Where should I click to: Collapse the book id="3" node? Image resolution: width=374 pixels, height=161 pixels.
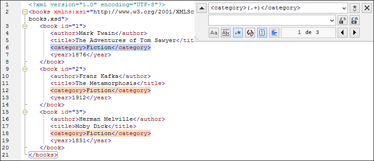[x=24, y=112]
